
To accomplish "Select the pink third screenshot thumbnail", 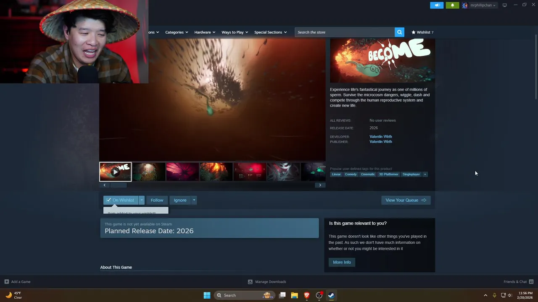I will click(x=182, y=172).
